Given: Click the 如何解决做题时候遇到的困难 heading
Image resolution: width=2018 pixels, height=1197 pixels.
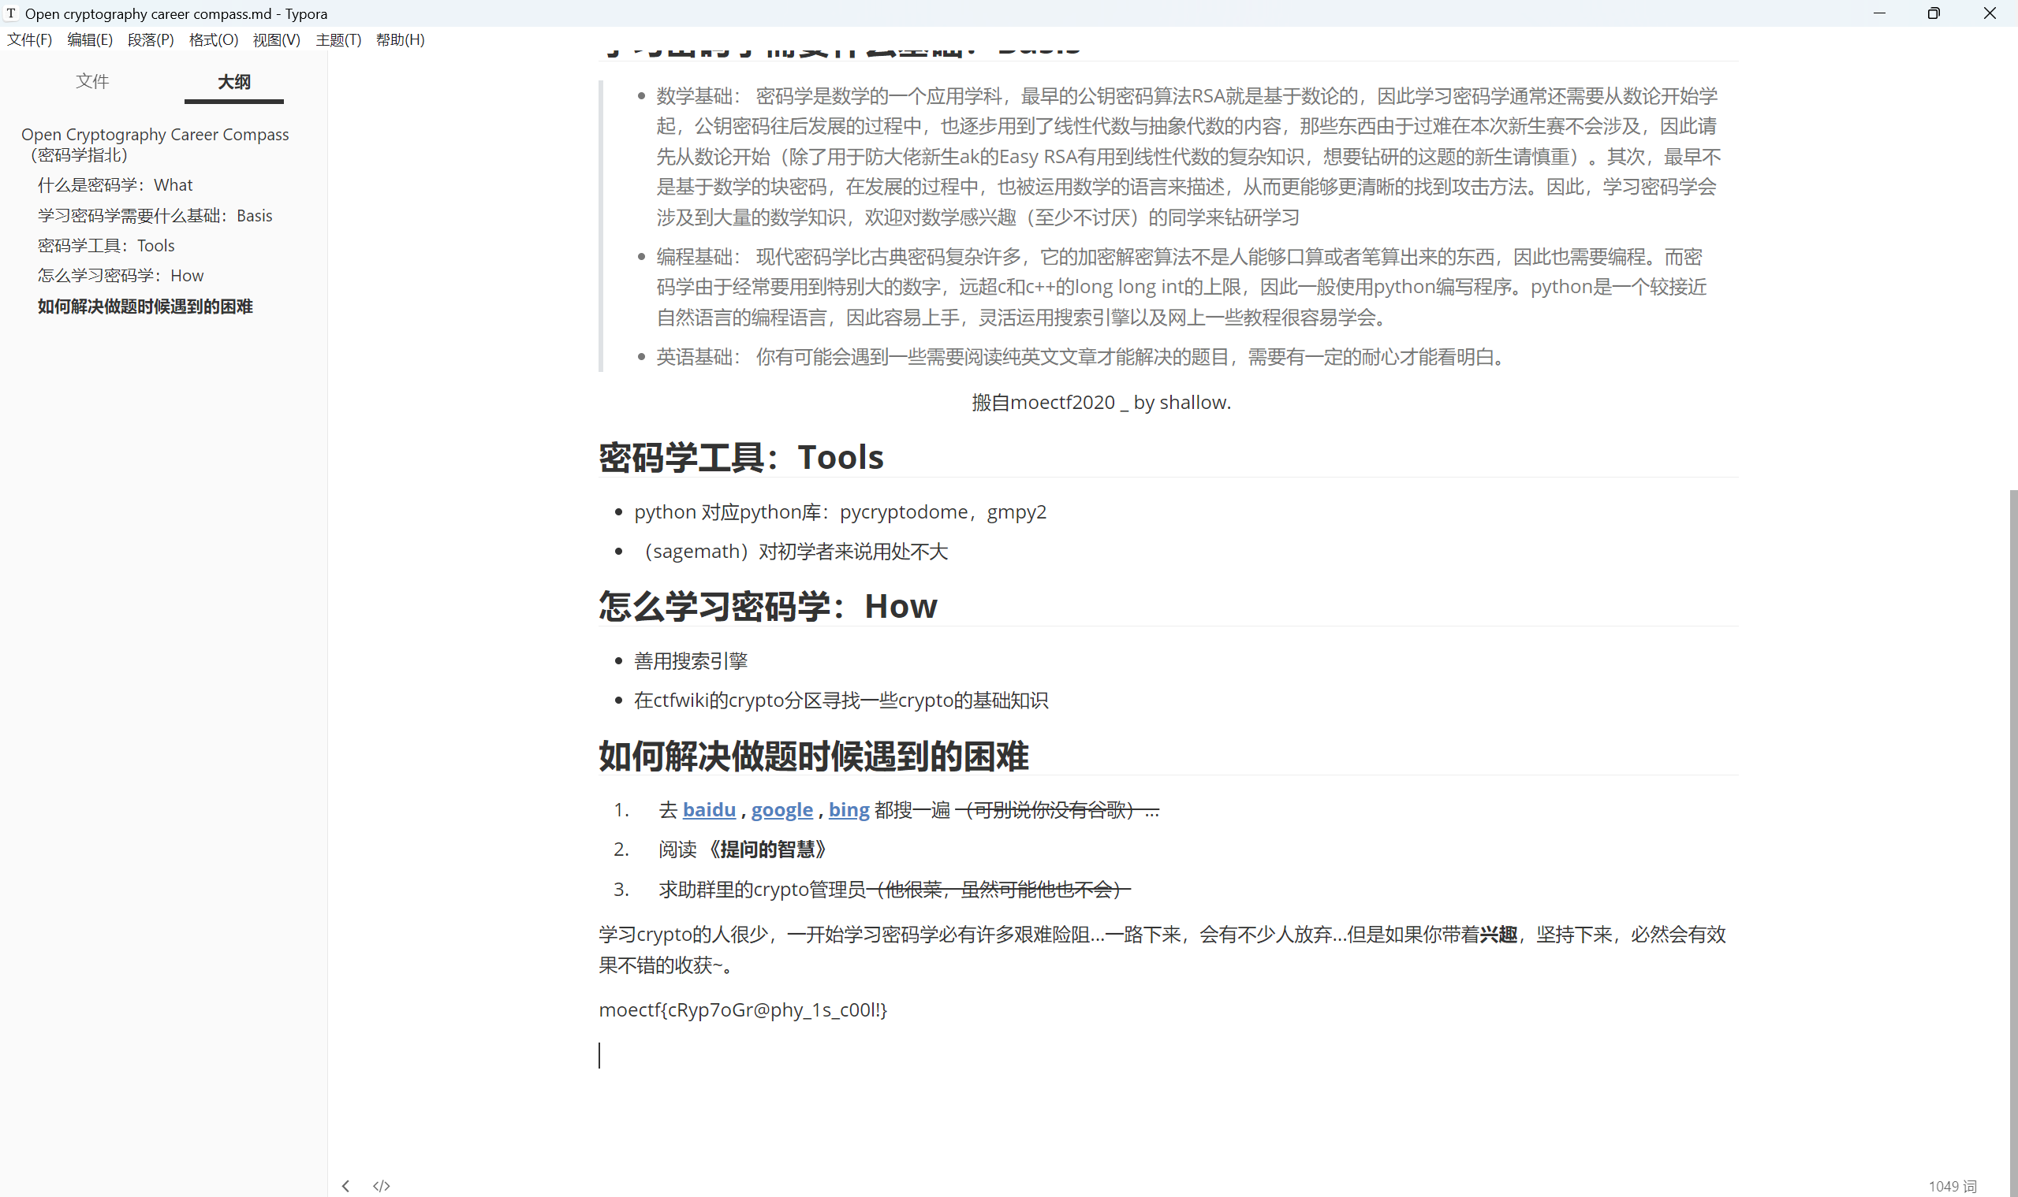Looking at the screenshot, I should coord(813,756).
